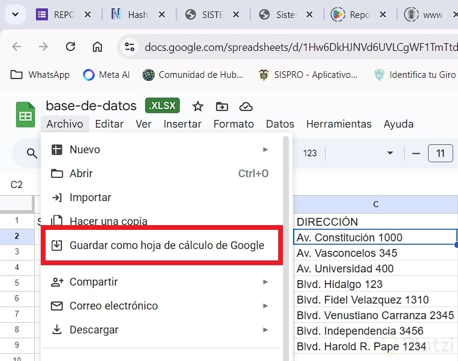Select Abrir in the Archivo menu
Image resolution: width=458 pixels, height=361 pixels.
[x=161, y=174]
